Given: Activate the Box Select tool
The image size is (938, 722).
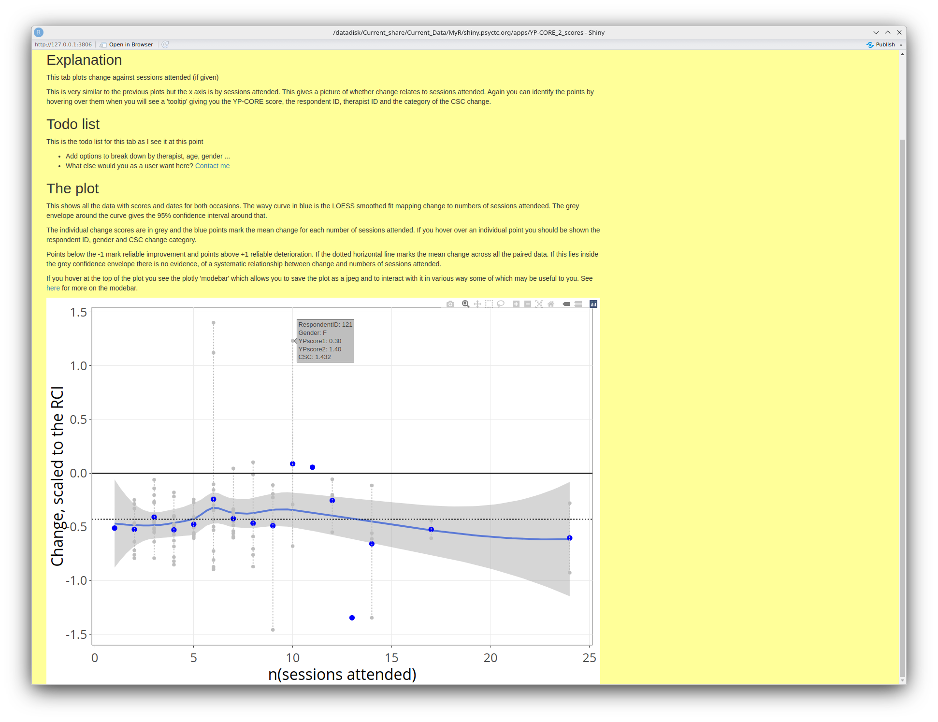Looking at the screenshot, I should [x=489, y=304].
